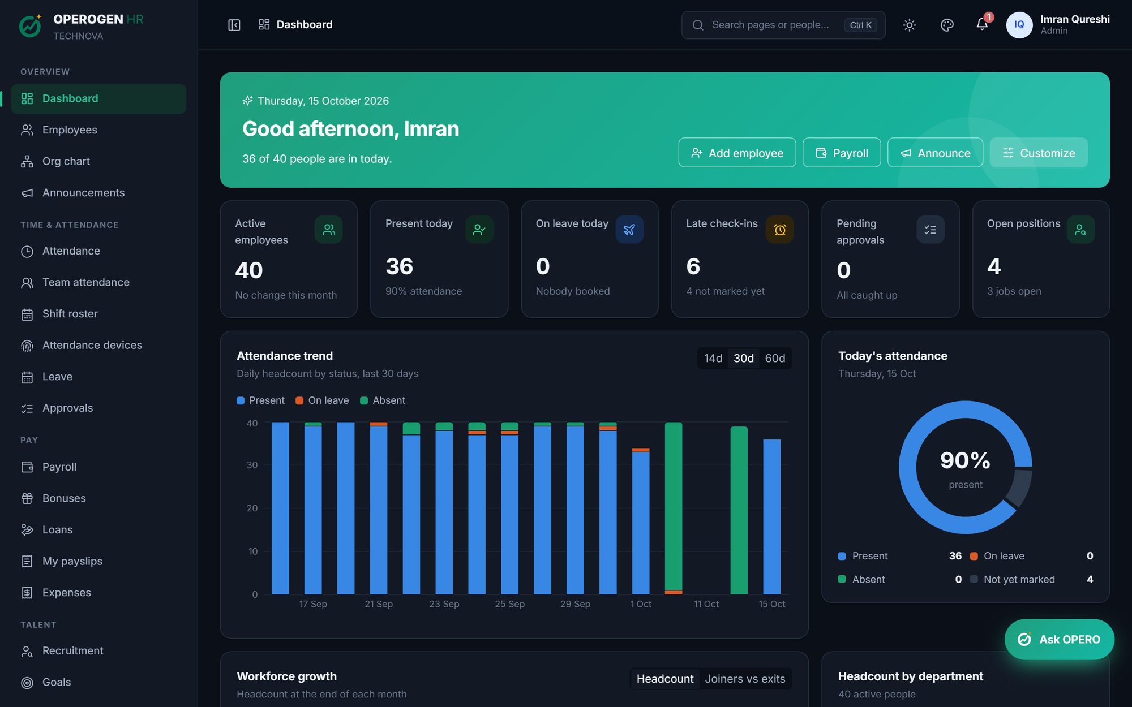Image resolution: width=1132 pixels, height=707 pixels.
Task: Click the Payroll button in banner
Action: click(x=842, y=153)
